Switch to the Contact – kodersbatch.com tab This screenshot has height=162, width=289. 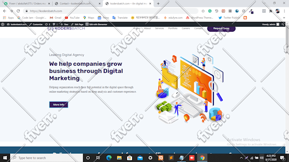coord(76,3)
